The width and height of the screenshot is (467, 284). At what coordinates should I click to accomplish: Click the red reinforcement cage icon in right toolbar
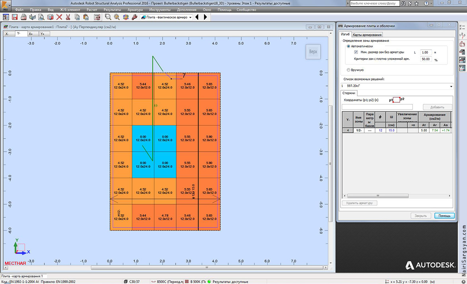[x=463, y=44]
